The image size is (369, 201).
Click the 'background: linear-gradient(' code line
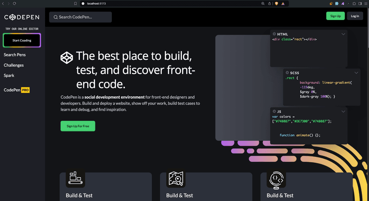tap(326, 82)
